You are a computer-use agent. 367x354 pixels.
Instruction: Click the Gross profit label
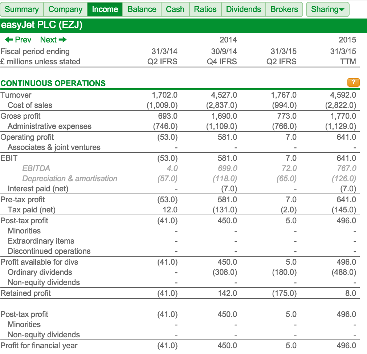click(x=20, y=116)
